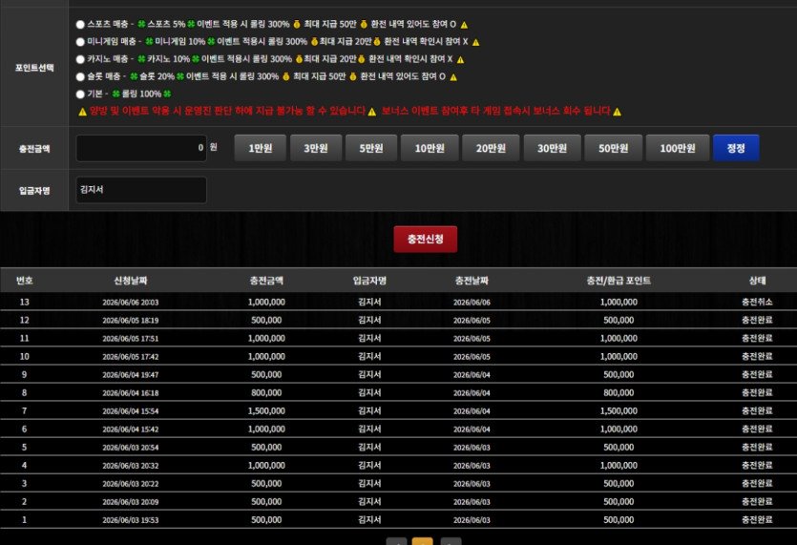The width and height of the screenshot is (797, 545).
Task: Click the 신청날짜 column header
Action: (131, 281)
